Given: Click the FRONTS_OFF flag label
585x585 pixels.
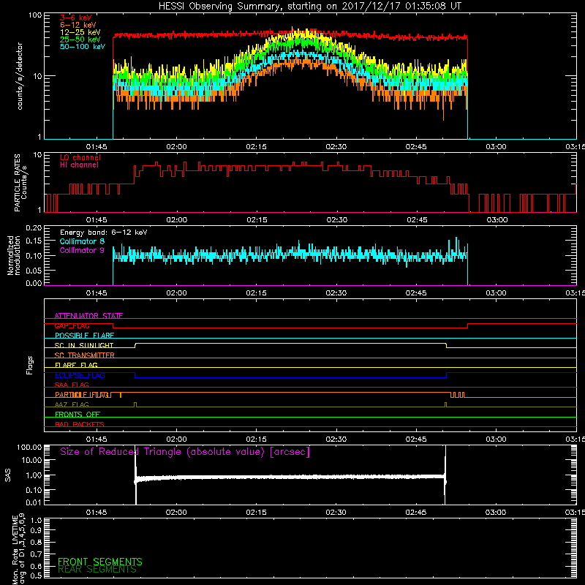Looking at the screenshot, I should point(78,414).
